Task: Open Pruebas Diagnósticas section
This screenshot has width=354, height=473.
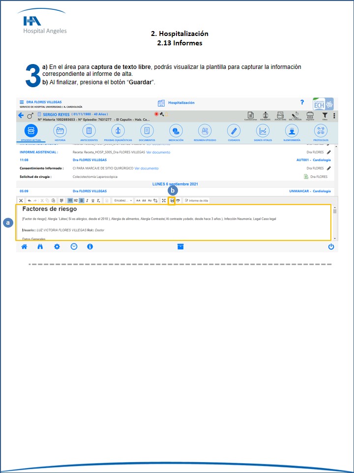Action: click(x=118, y=131)
